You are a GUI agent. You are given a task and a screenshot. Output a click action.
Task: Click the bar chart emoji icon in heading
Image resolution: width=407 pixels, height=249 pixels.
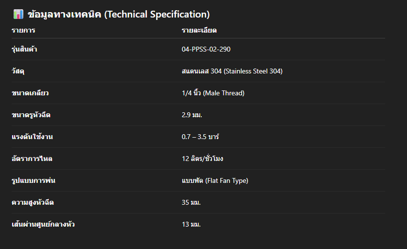click(x=18, y=14)
